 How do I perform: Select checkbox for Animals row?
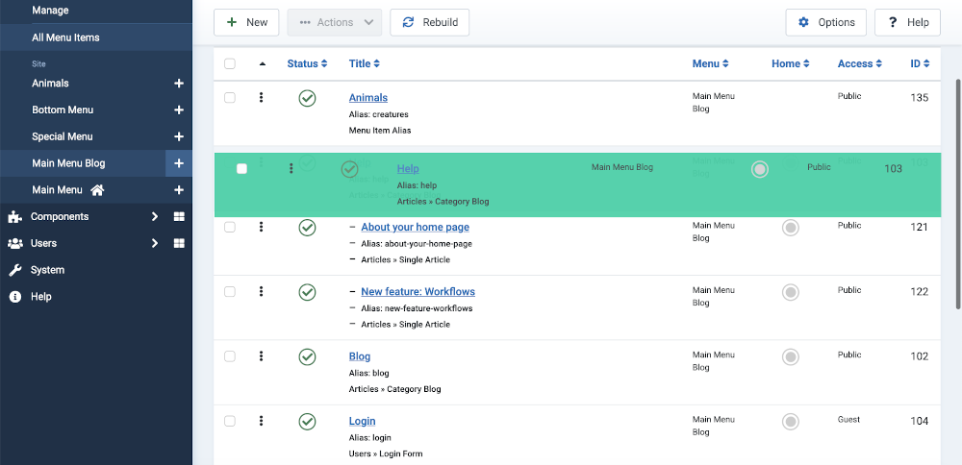[230, 98]
